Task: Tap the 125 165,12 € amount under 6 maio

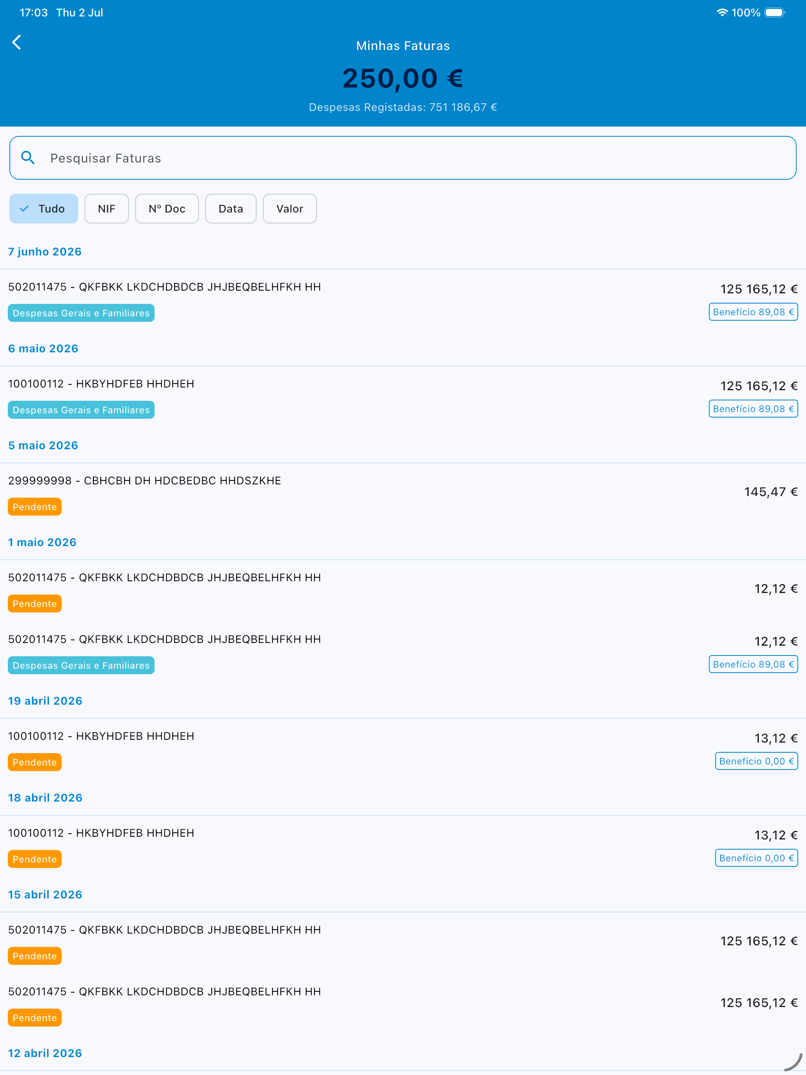Action: click(x=759, y=386)
